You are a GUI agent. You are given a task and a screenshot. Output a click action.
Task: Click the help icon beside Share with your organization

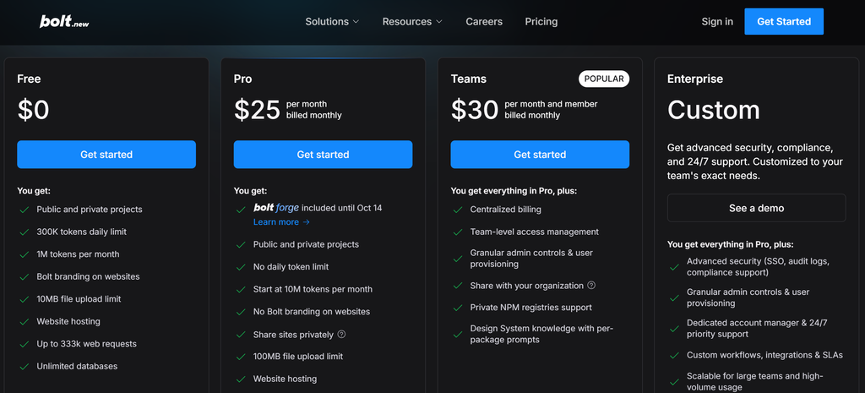coord(591,286)
